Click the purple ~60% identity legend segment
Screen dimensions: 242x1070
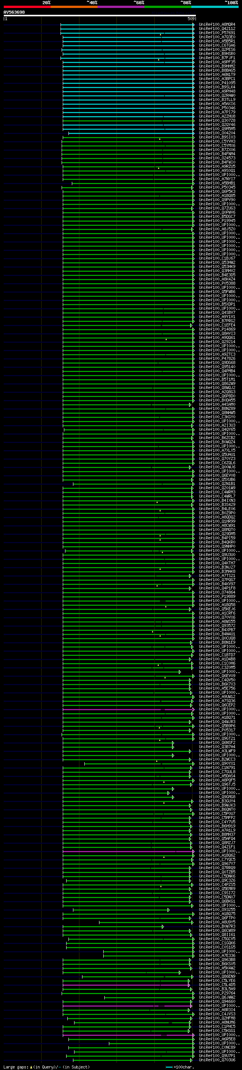click(121, 7)
